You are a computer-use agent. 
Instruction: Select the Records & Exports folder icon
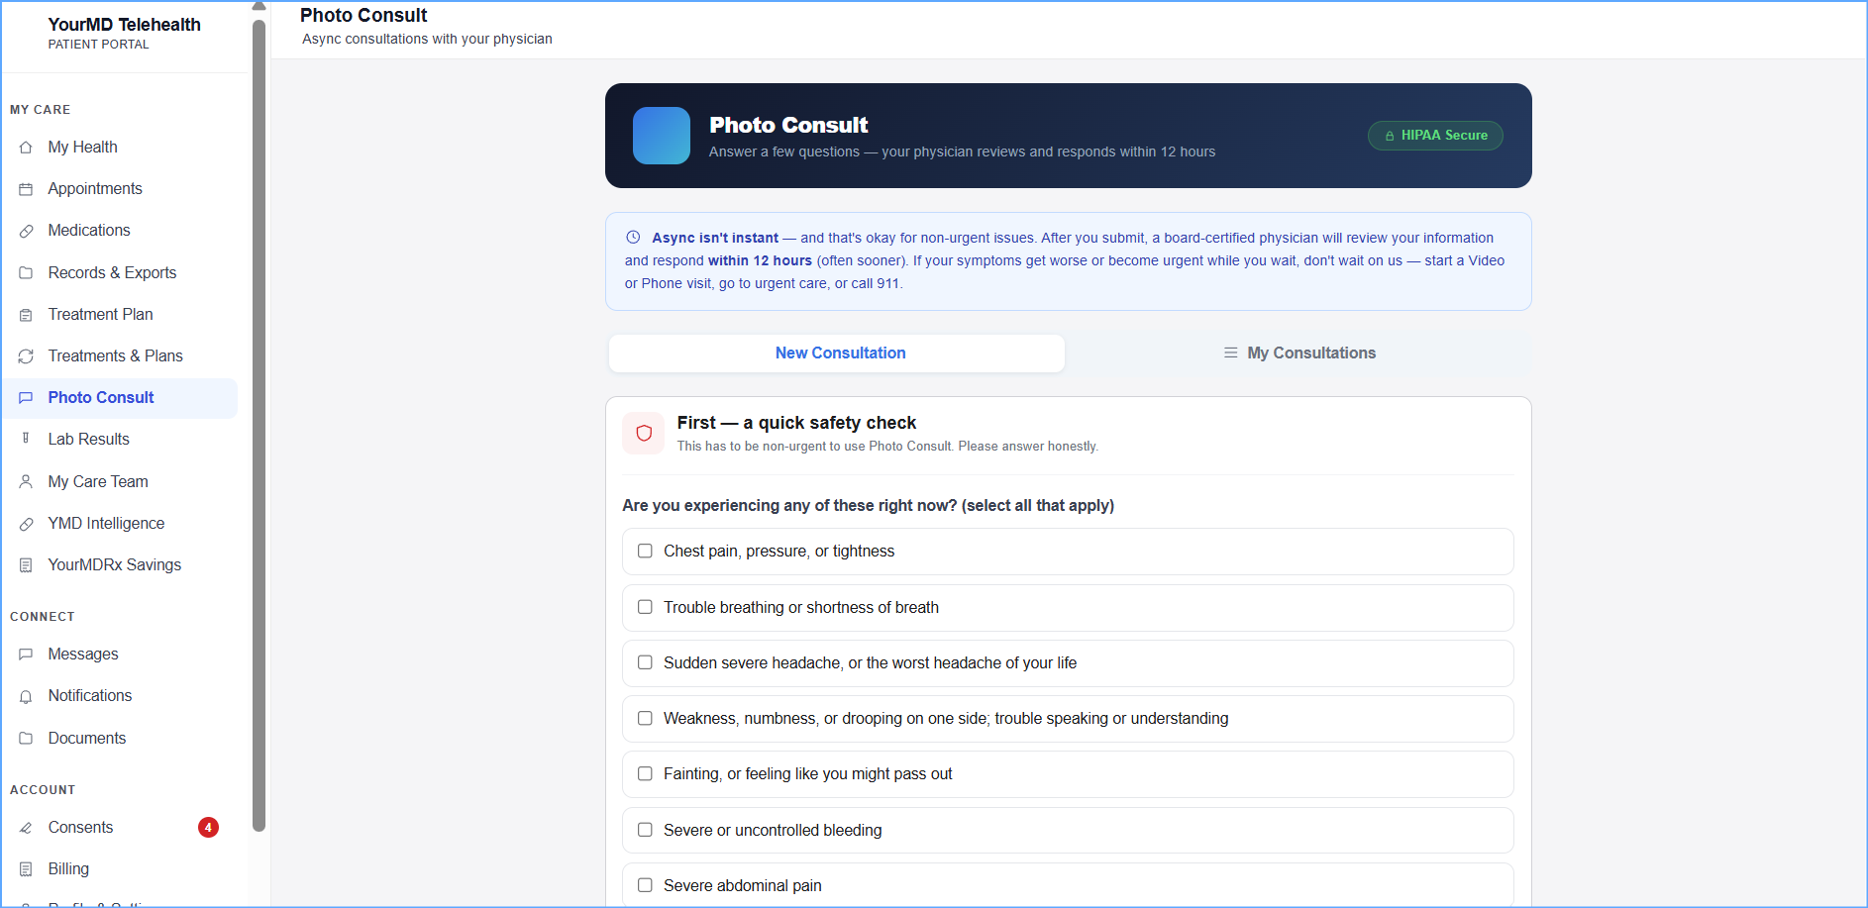26,273
